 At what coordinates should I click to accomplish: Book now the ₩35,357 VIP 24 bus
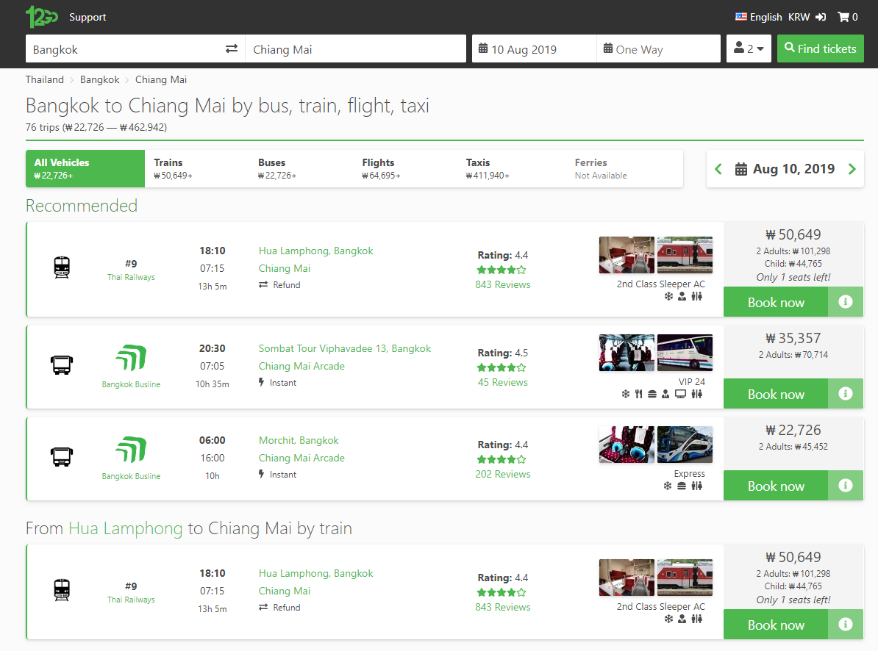point(776,394)
